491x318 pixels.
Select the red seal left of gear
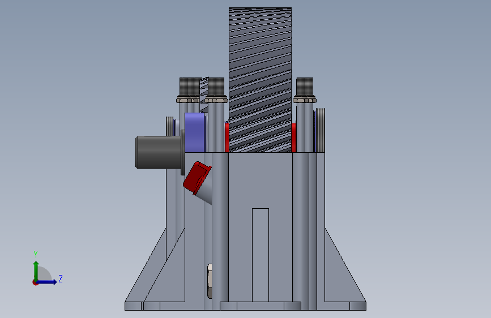coord(227,137)
